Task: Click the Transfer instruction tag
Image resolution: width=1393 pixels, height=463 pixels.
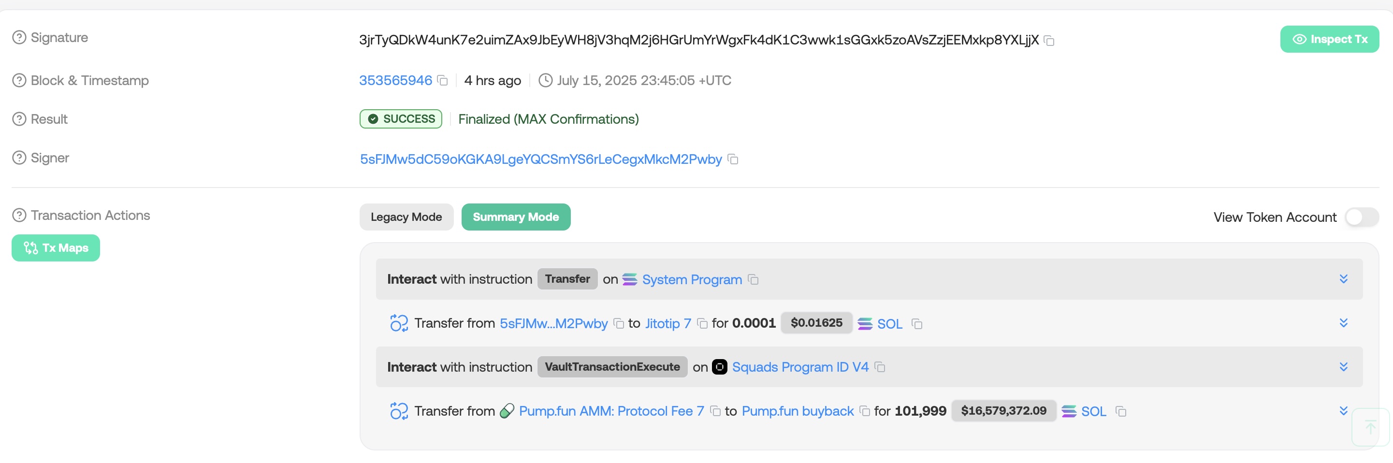Action: coord(567,279)
